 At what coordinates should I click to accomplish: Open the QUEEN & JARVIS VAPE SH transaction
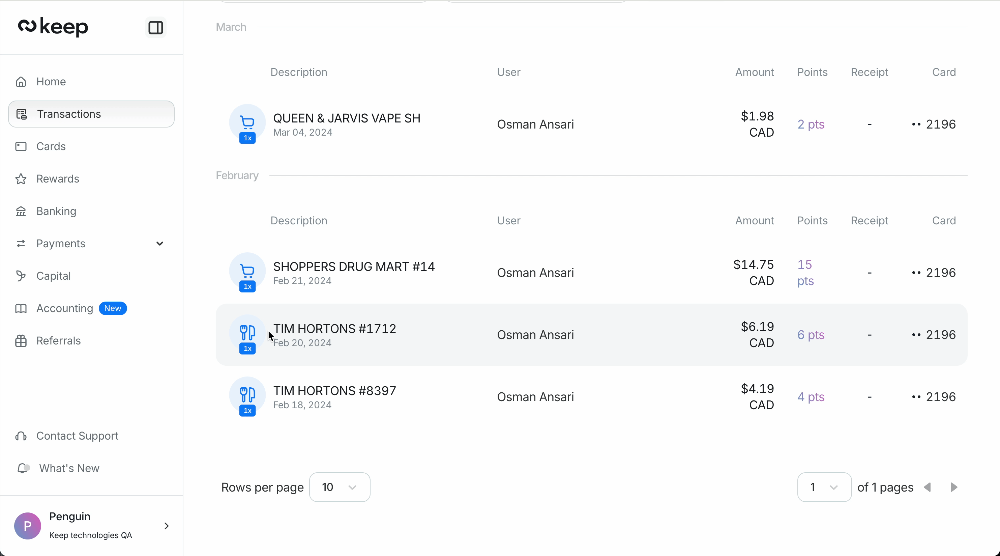(592, 124)
